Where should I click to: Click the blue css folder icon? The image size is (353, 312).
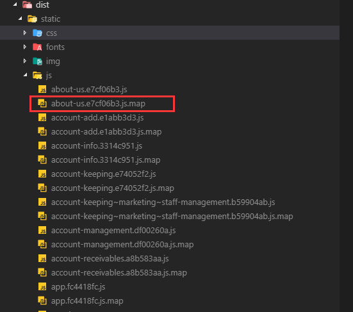(x=37, y=33)
